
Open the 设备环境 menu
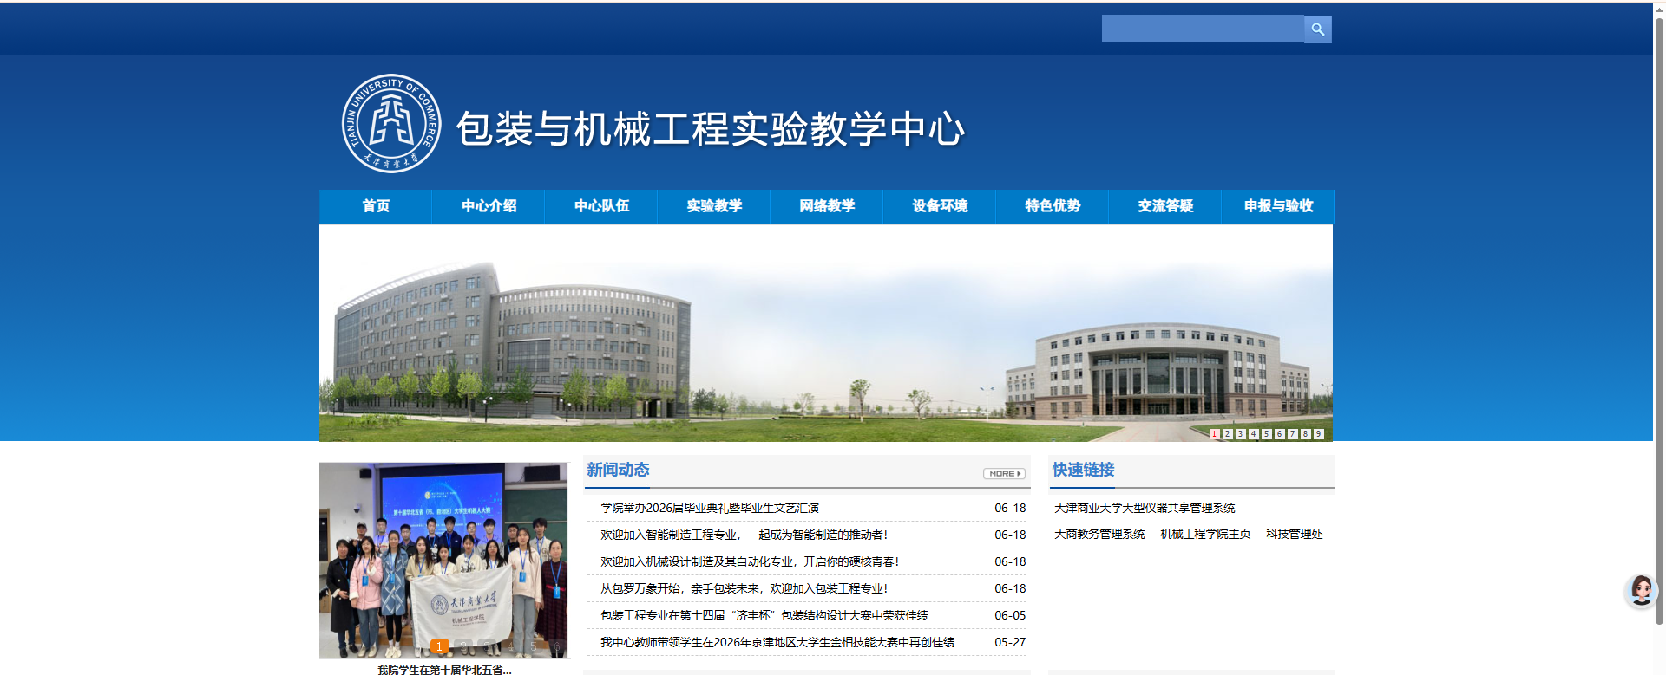pyautogui.click(x=940, y=206)
